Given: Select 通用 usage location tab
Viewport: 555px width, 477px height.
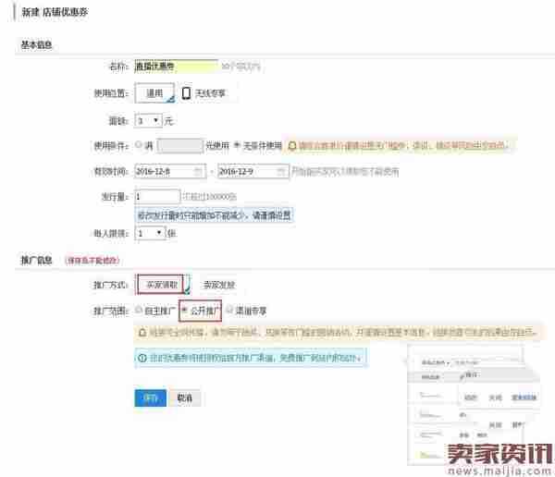Looking at the screenshot, I should coord(154,93).
